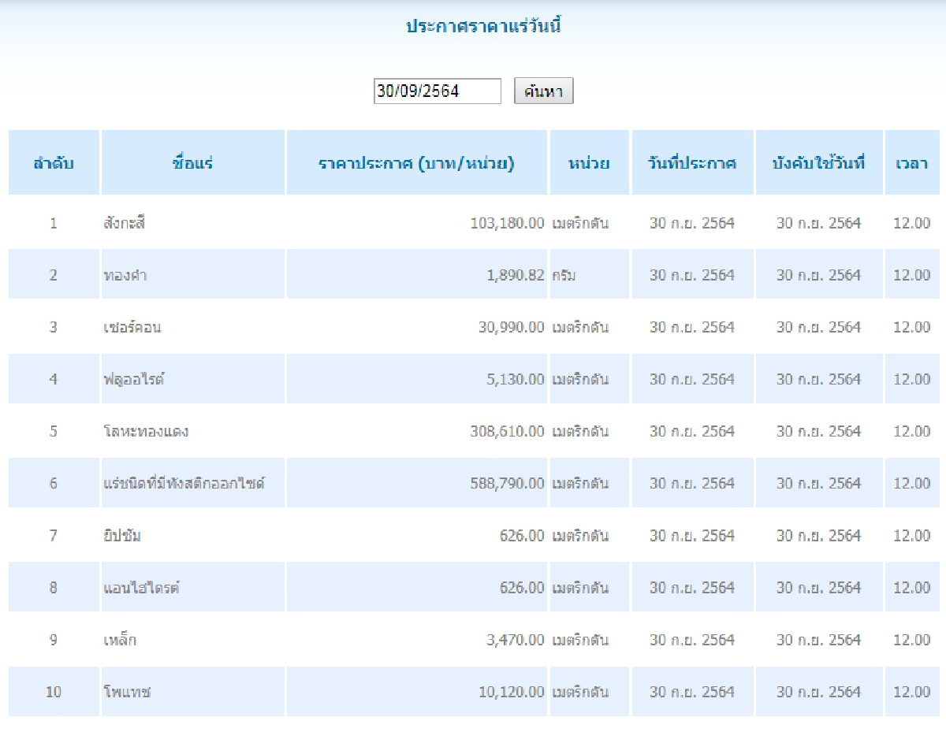946x732 pixels.
Task: Click effective date in โพแทช row
Action: click(x=819, y=692)
